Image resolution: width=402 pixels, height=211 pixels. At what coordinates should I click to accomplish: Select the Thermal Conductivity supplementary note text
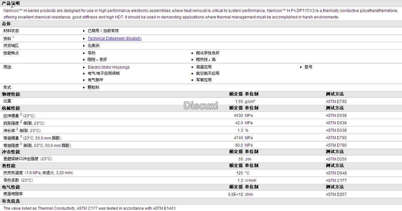tap(90, 208)
